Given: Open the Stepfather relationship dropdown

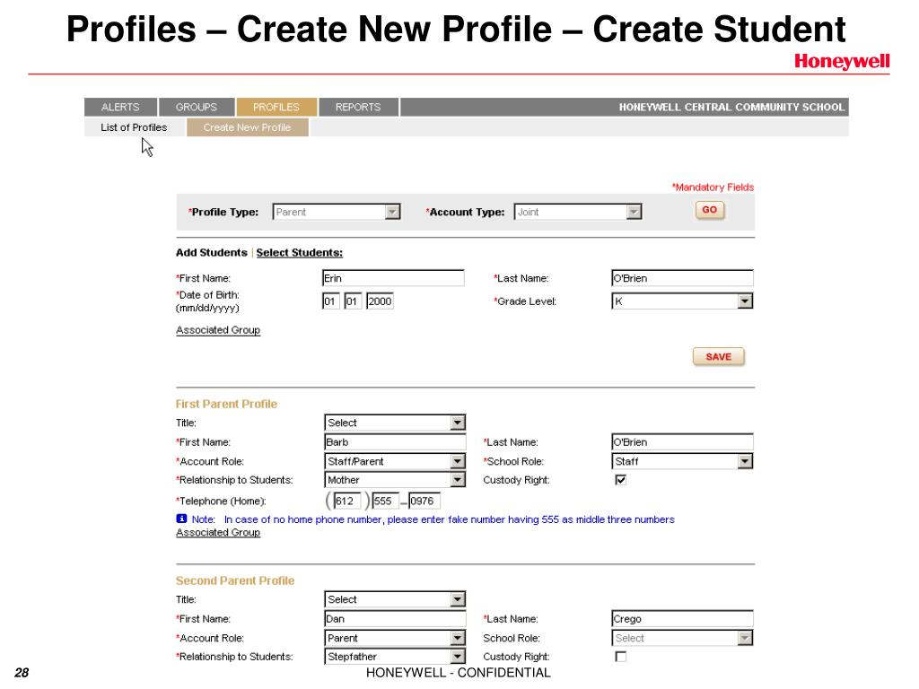Looking at the screenshot, I should click(x=395, y=657).
